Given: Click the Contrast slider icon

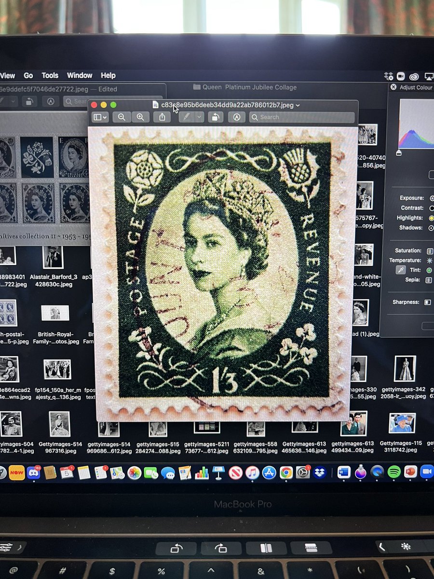Looking at the screenshot, I should coord(432,208).
